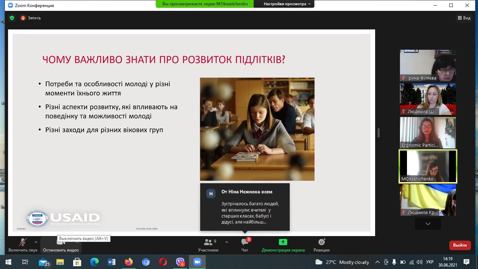Click Выйти to leave the meeting
The image size is (478, 269).
tap(460, 245)
